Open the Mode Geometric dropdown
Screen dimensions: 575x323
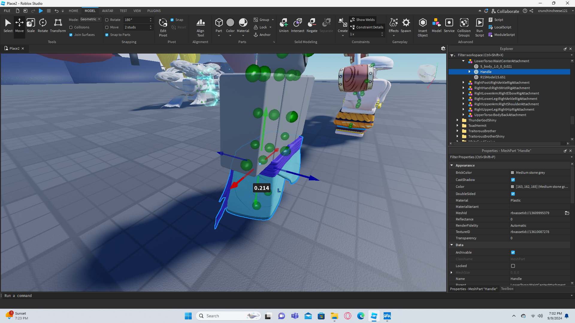tap(90, 19)
